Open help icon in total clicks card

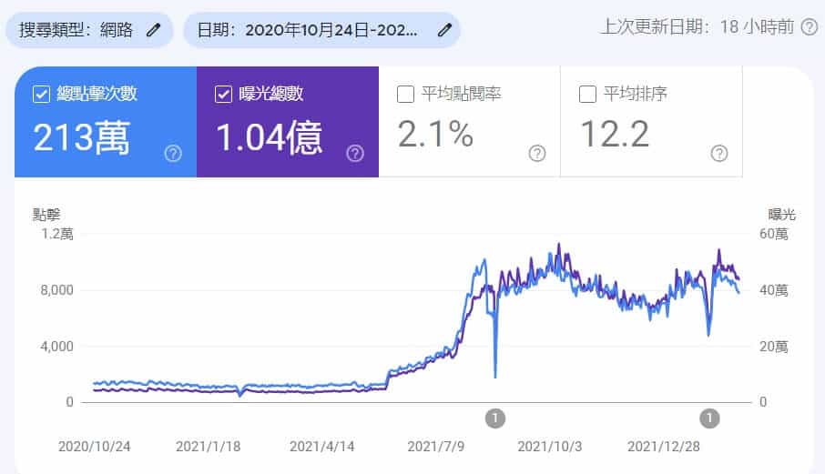point(173,154)
